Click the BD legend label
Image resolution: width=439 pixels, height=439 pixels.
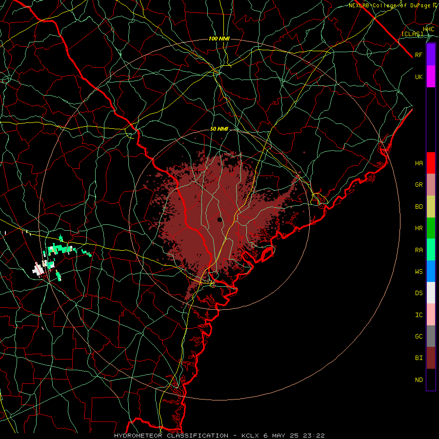tap(419, 207)
